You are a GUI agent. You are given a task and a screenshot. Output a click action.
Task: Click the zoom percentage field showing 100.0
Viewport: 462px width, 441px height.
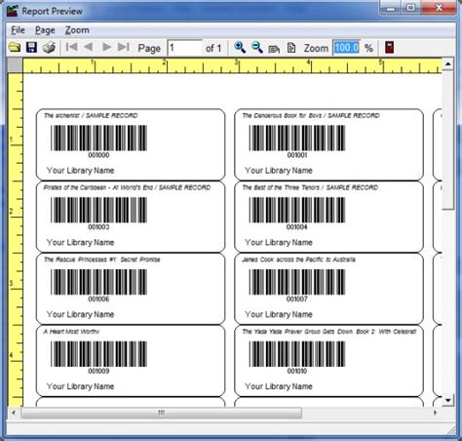coord(346,48)
